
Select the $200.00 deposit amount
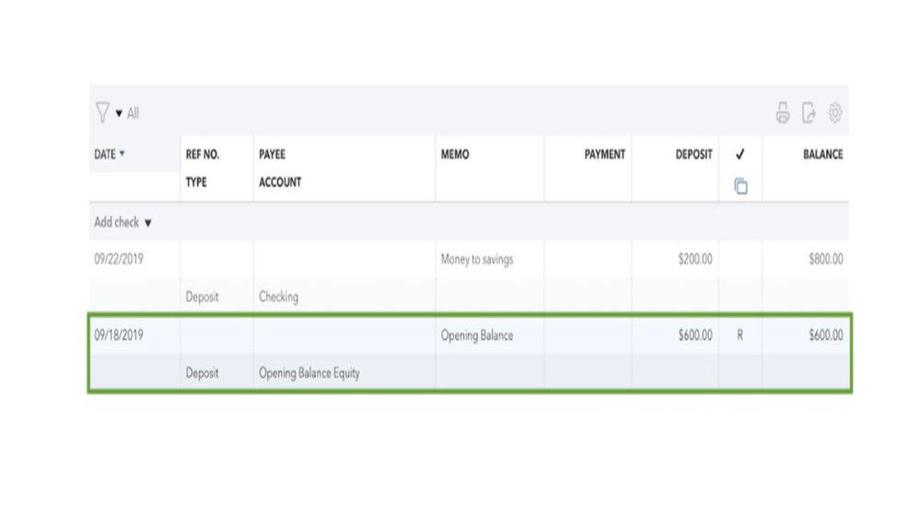[x=694, y=260]
